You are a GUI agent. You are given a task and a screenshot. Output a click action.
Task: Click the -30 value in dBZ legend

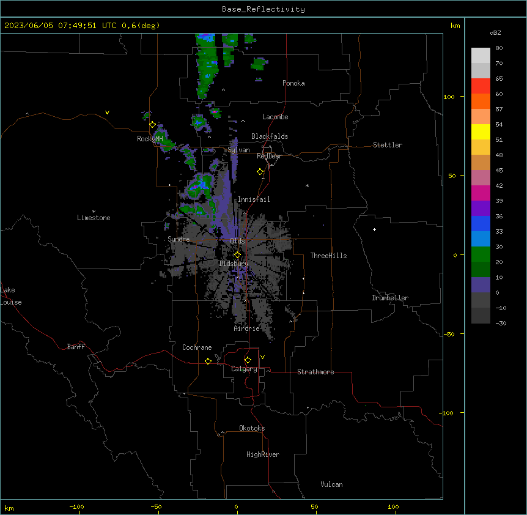[x=501, y=323]
